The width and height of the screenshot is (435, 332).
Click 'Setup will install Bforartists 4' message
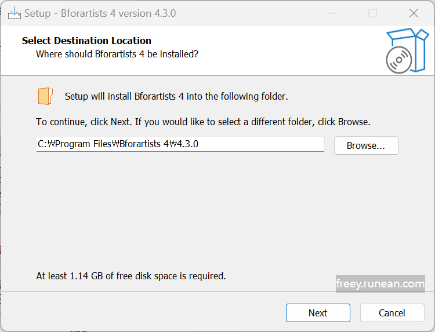tap(176, 96)
